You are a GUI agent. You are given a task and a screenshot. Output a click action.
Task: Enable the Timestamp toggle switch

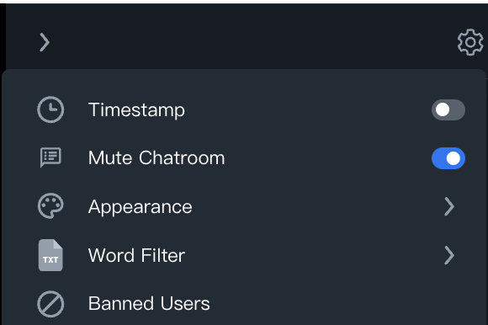click(448, 110)
